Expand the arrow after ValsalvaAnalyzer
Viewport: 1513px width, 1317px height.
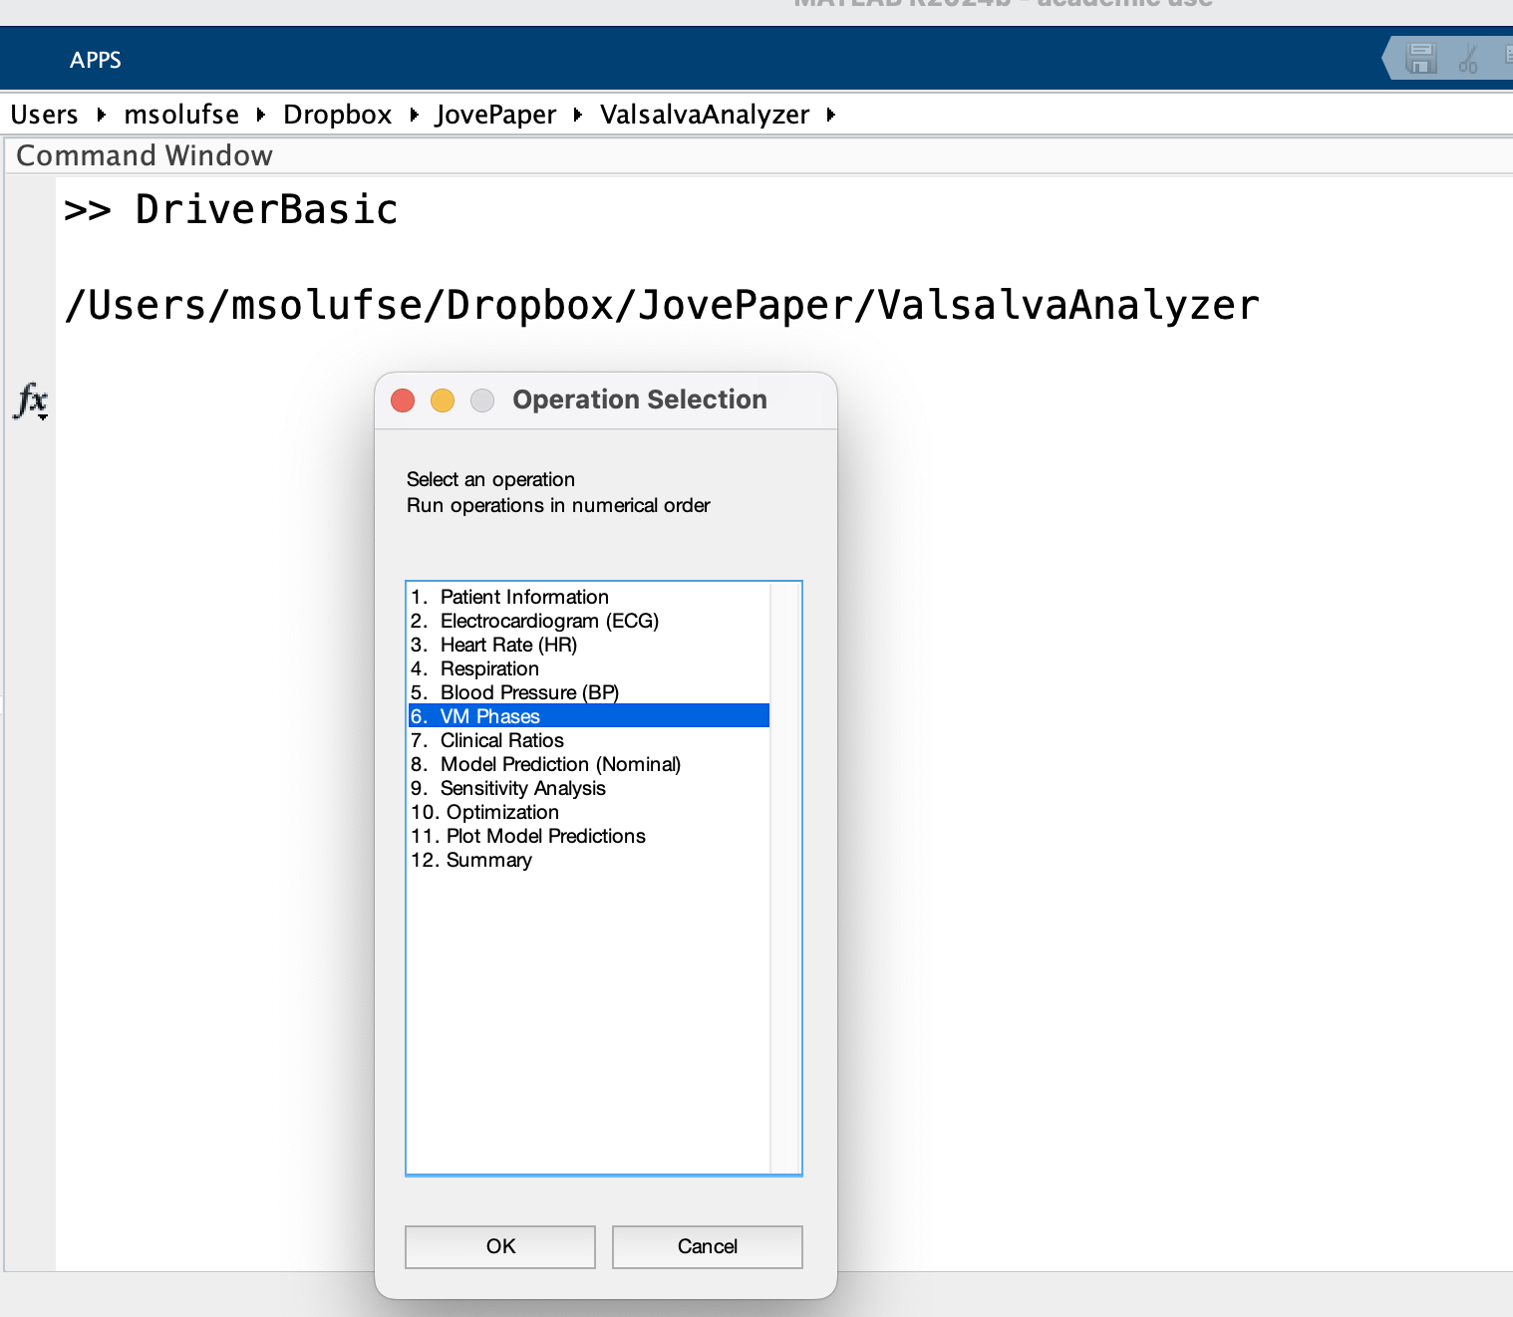click(830, 115)
